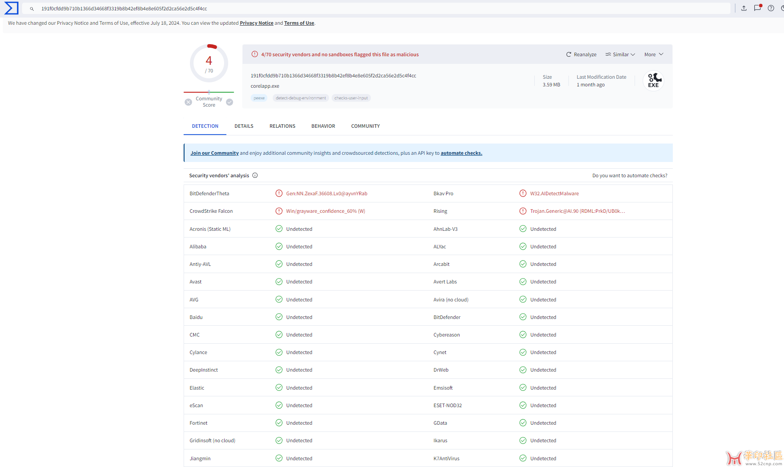Click the Cybereason undetected check icon

[523, 335]
